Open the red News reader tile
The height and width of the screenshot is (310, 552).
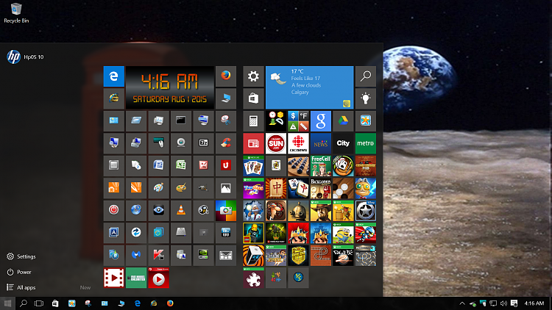(x=253, y=143)
